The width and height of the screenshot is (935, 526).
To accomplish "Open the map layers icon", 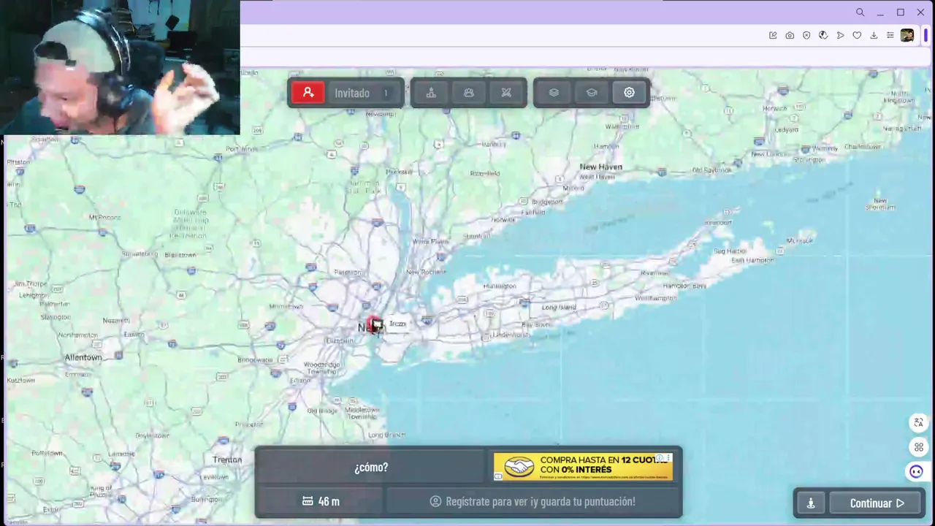I will tap(554, 93).
